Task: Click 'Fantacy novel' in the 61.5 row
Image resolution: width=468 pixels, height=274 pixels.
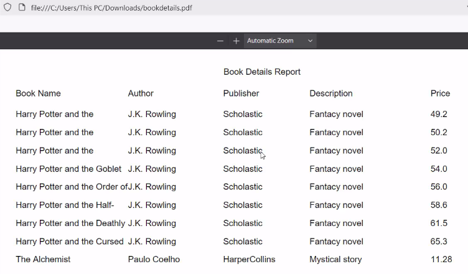Action: [336, 224]
